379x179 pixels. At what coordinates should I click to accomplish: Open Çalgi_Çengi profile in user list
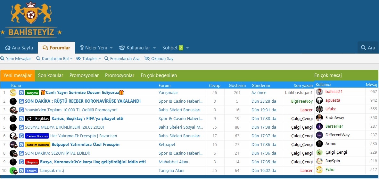point(336,152)
